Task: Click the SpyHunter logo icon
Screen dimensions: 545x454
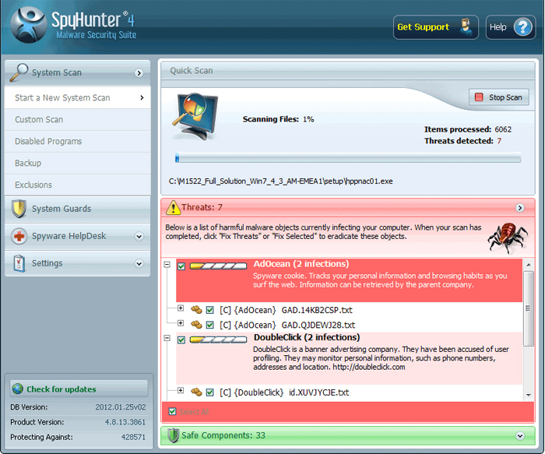Action: [29, 24]
